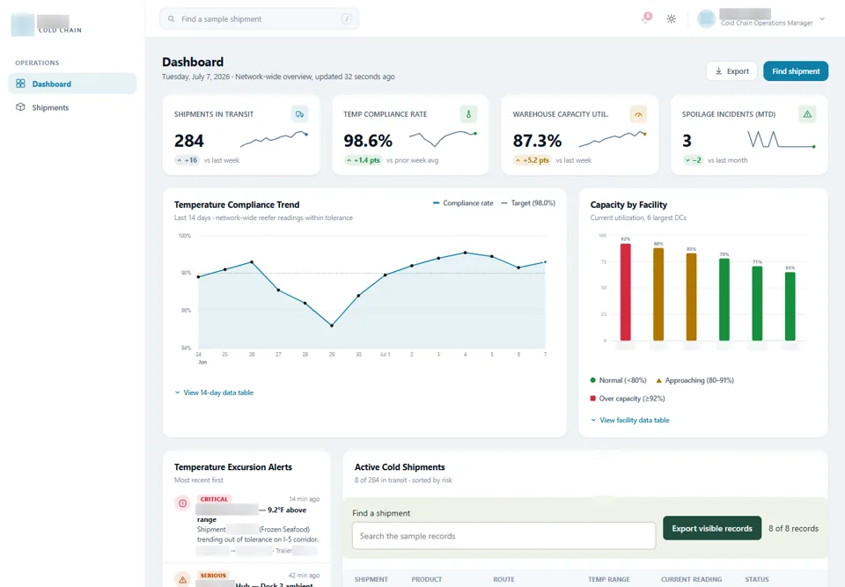Click the 98.6% compliance rate value
The image size is (845, 587).
point(368,141)
